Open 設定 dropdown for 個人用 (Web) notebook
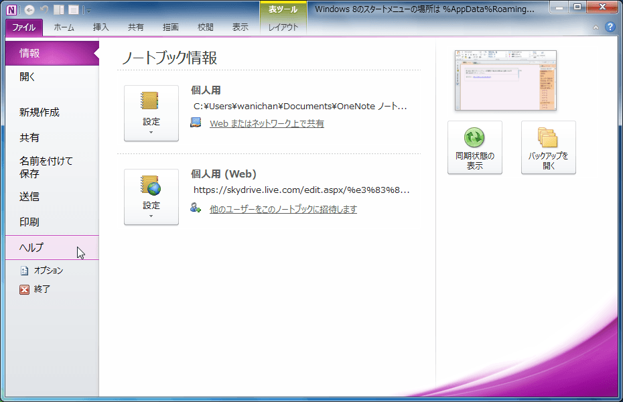 pyautogui.click(x=151, y=197)
